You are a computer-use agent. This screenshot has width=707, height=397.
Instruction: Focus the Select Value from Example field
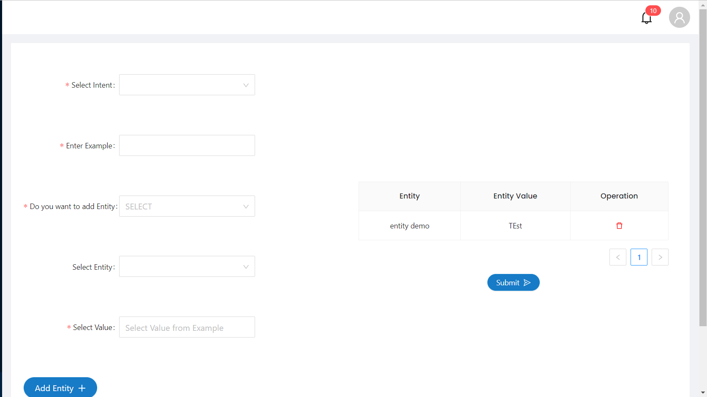pos(187,327)
